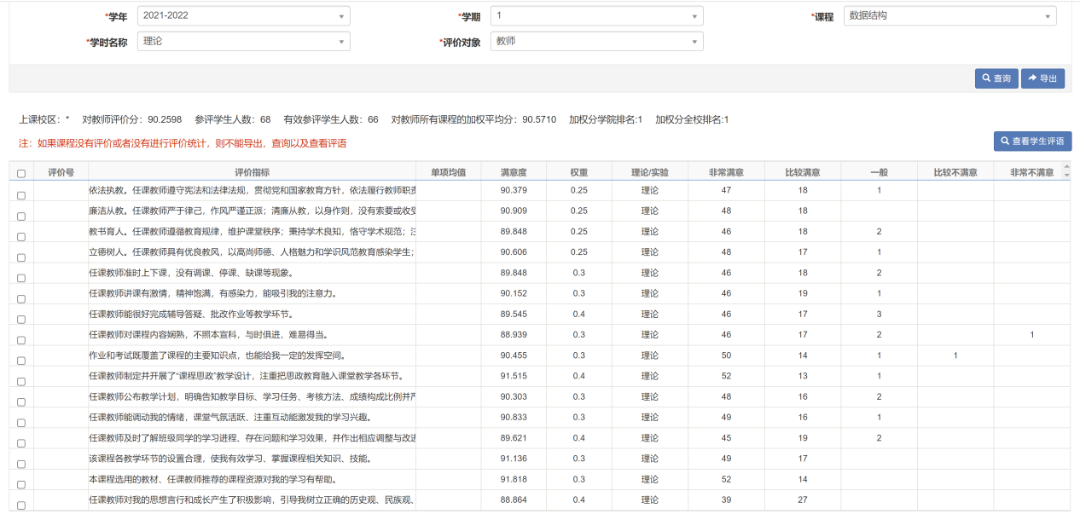
Task: Sort by 满意度 column header
Action: pos(514,172)
